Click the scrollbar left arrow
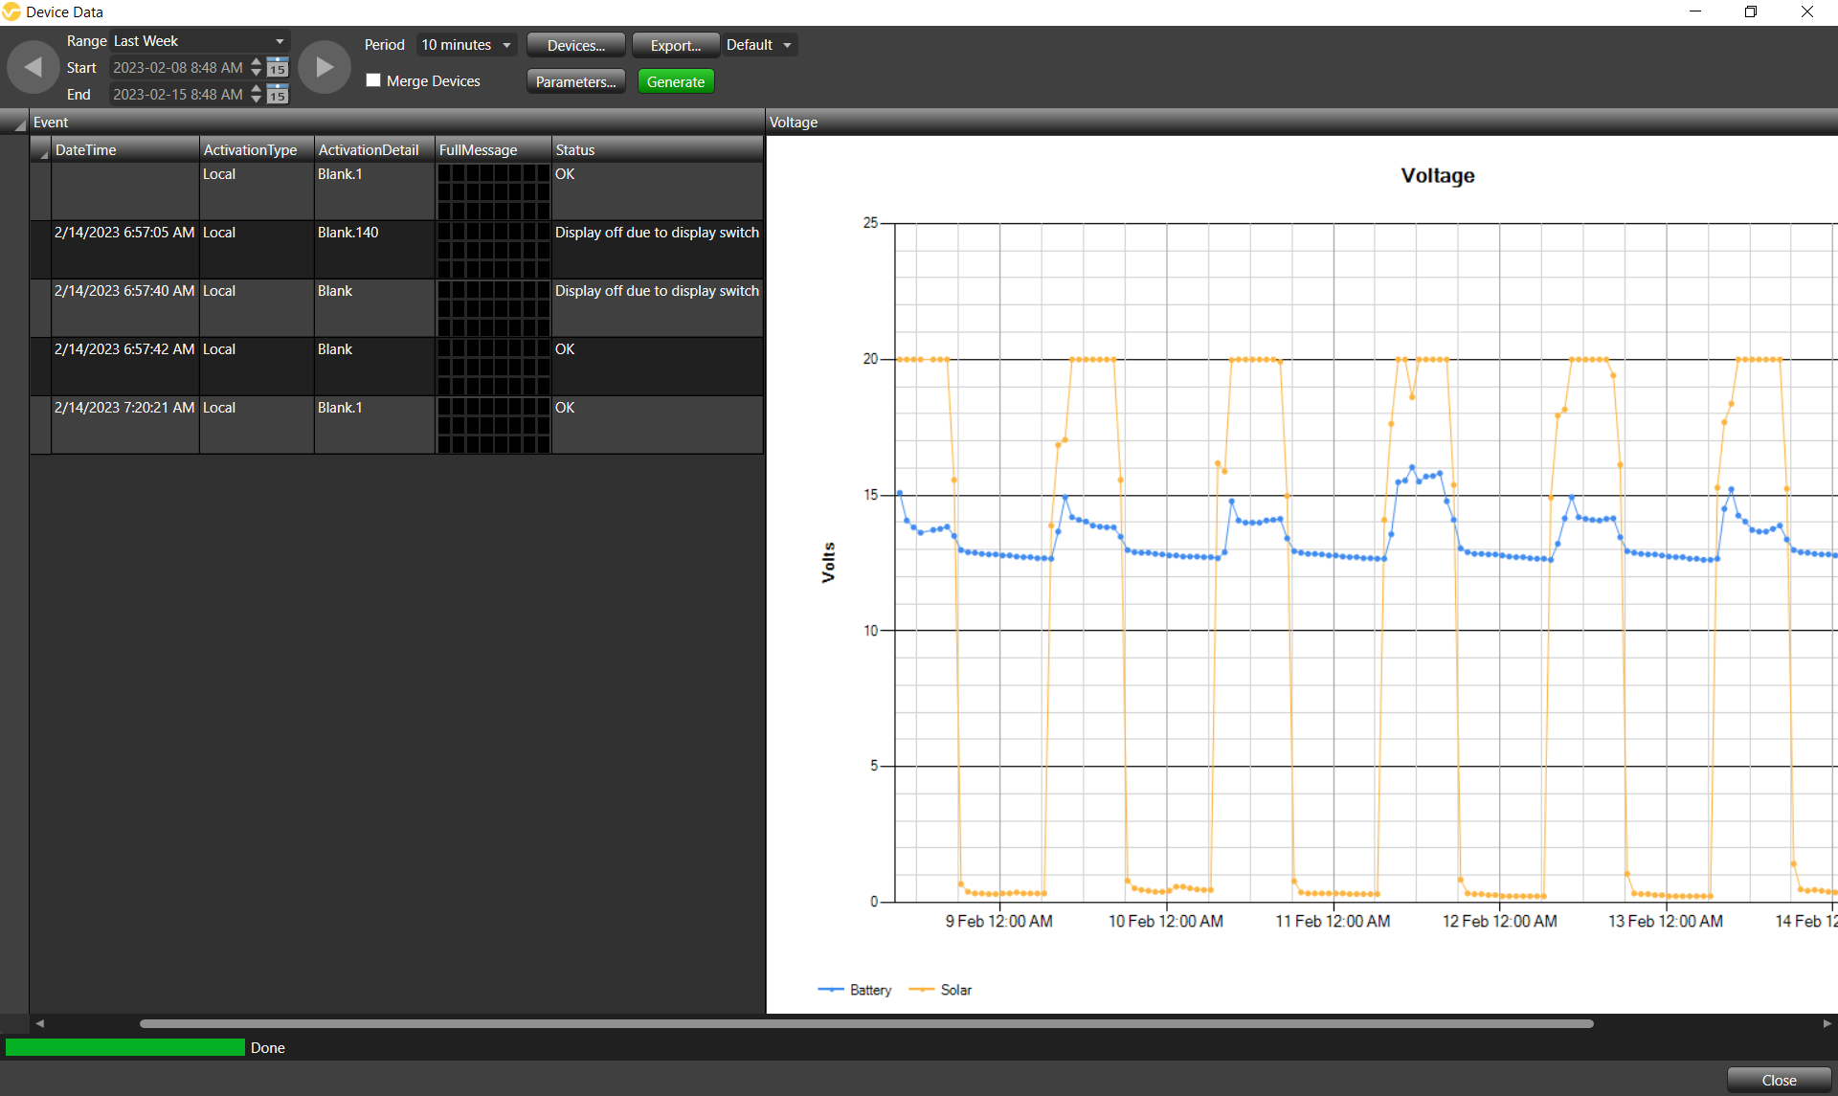Viewport: 1838px width, 1096px height. (x=39, y=1023)
